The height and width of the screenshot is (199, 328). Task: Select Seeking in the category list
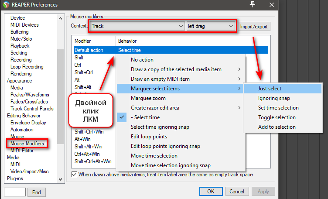(x=19, y=53)
